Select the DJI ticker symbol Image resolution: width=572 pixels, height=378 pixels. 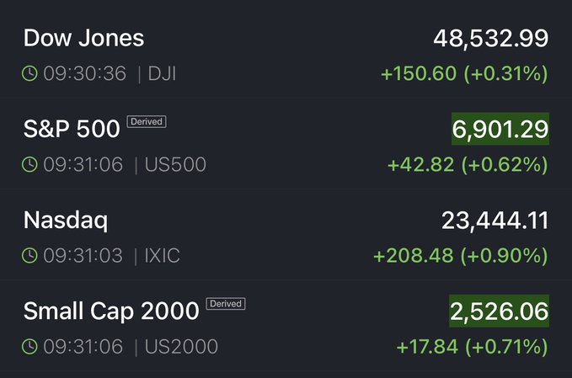coord(161,74)
